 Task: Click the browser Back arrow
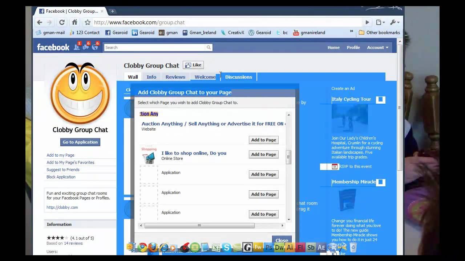[x=40, y=22]
